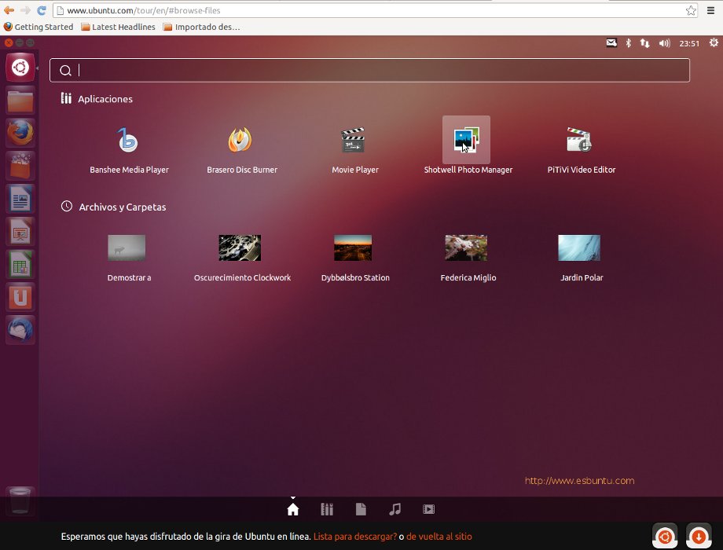This screenshot has height=550, width=723.
Task: Switch to the Files lens
Action: [361, 509]
